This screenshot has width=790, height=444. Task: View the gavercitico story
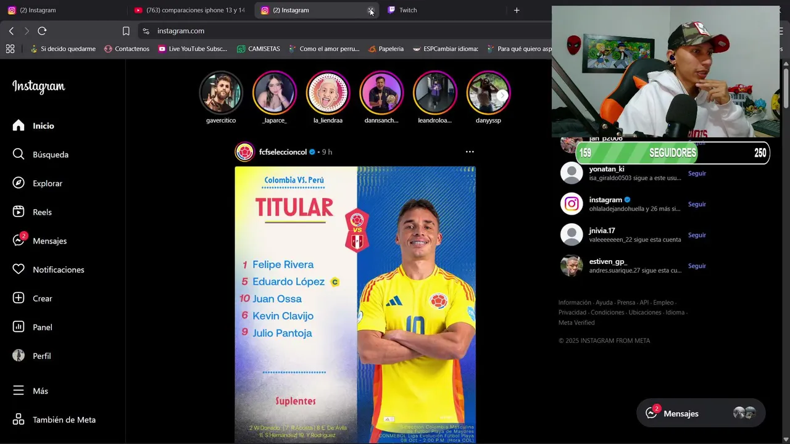[221, 93]
